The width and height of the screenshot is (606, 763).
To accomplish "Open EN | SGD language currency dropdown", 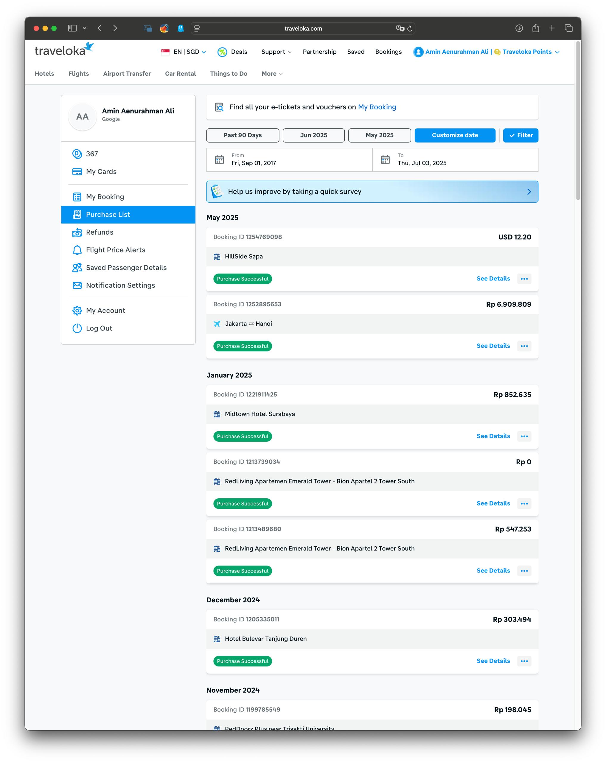I will coord(184,52).
